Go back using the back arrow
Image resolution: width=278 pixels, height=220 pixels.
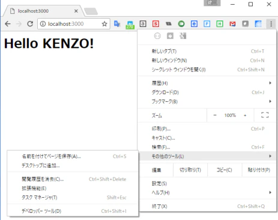(8, 24)
